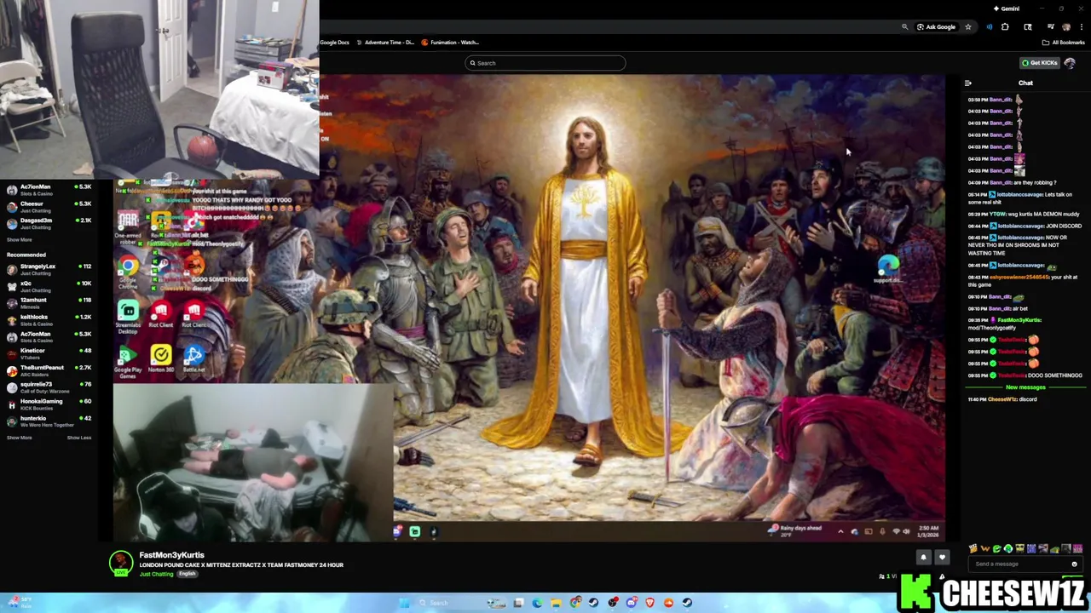Screen dimensions: 1091x613
Task: Click the tab audio playing indicator
Action: tap(989, 27)
